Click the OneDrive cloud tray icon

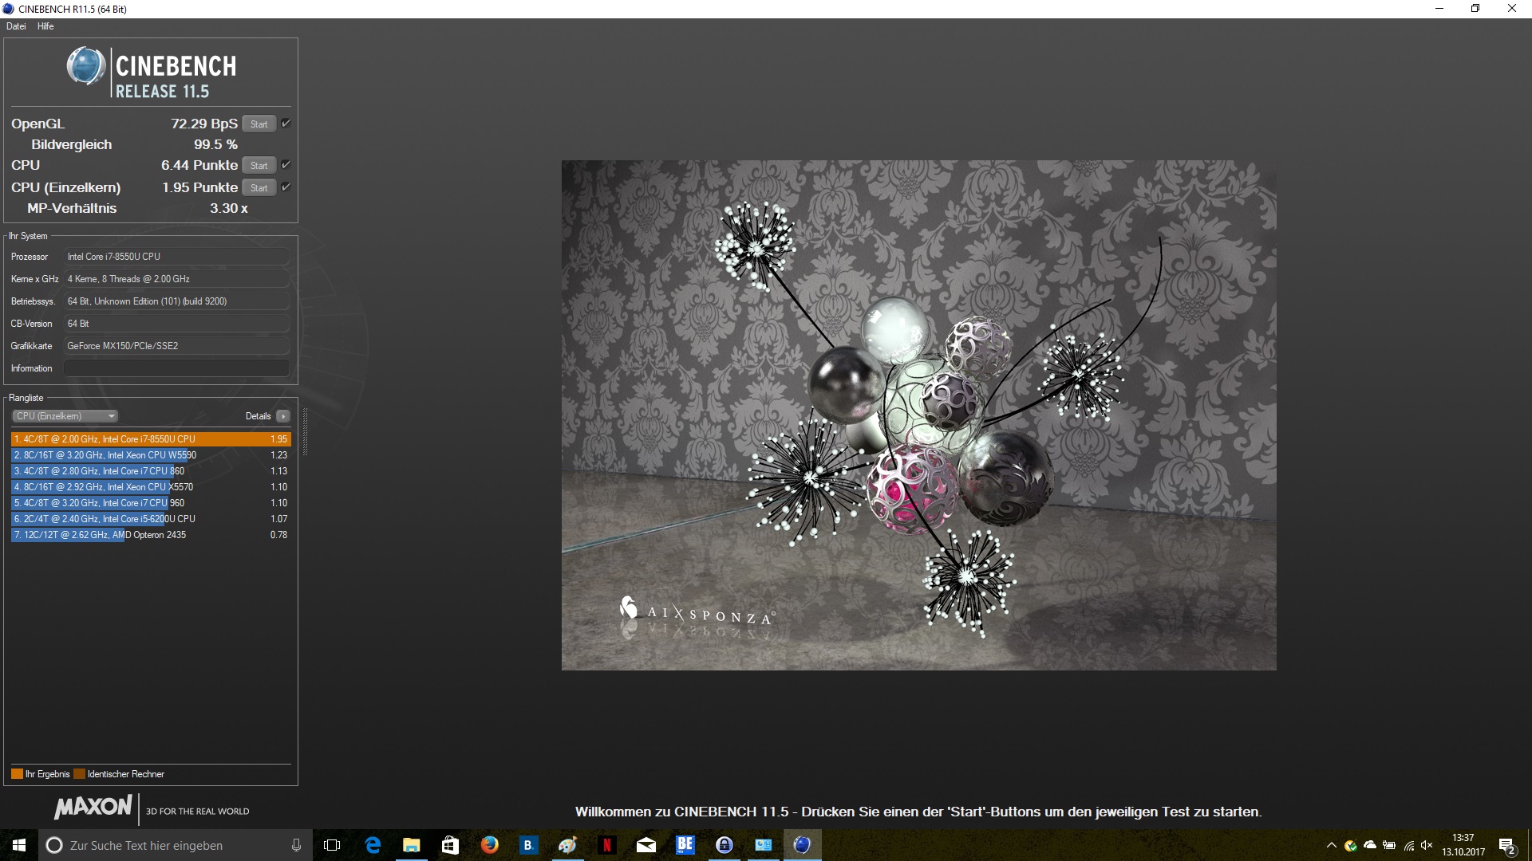pyautogui.click(x=1370, y=845)
